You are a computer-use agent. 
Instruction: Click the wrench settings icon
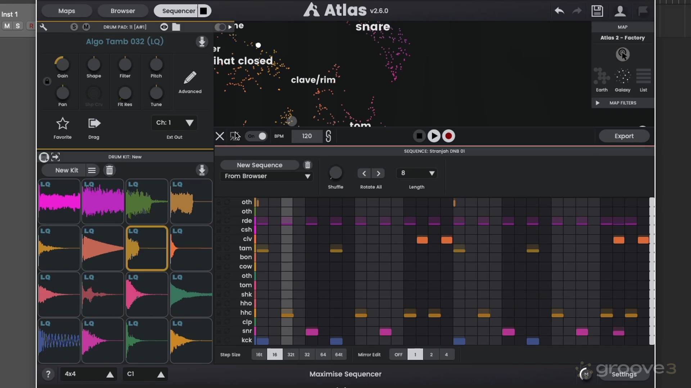click(x=44, y=27)
